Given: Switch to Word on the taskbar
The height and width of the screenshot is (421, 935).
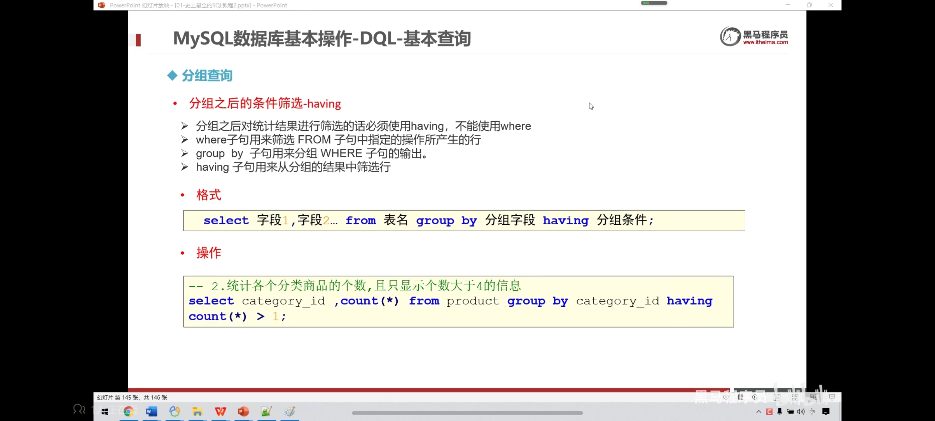Looking at the screenshot, I should tap(151, 412).
